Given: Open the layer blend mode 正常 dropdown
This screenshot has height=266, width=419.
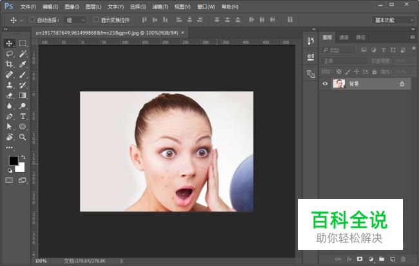Looking at the screenshot, I should (344, 61).
